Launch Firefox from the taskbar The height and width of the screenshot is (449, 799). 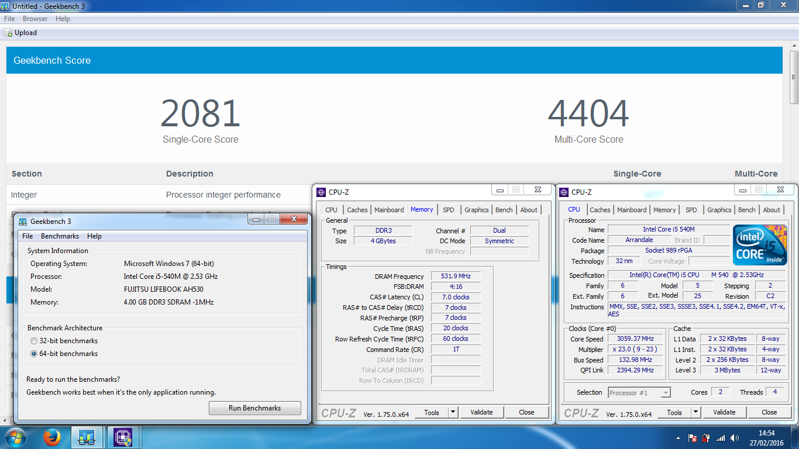(51, 437)
